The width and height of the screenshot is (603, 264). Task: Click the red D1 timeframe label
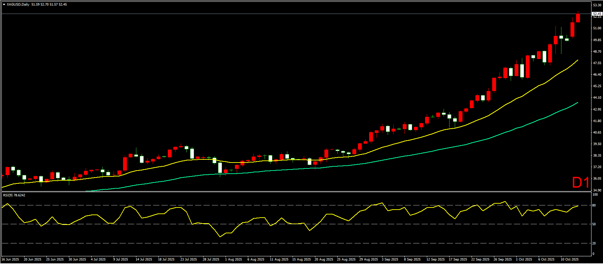coord(580,182)
